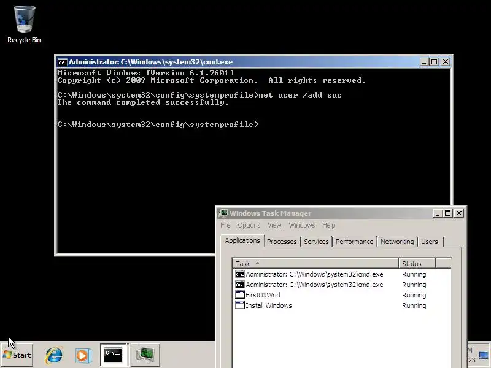
Task: Close the Windows Task Manager window
Action: 458,213
